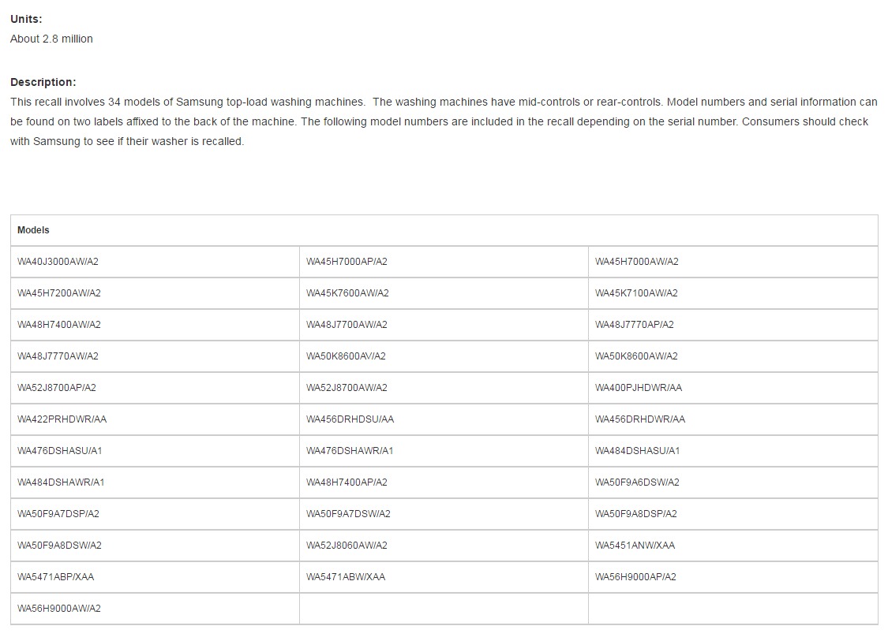Pick the WA56H9000AP/A2 entry
This screenshot has width=888, height=637.
pos(635,577)
